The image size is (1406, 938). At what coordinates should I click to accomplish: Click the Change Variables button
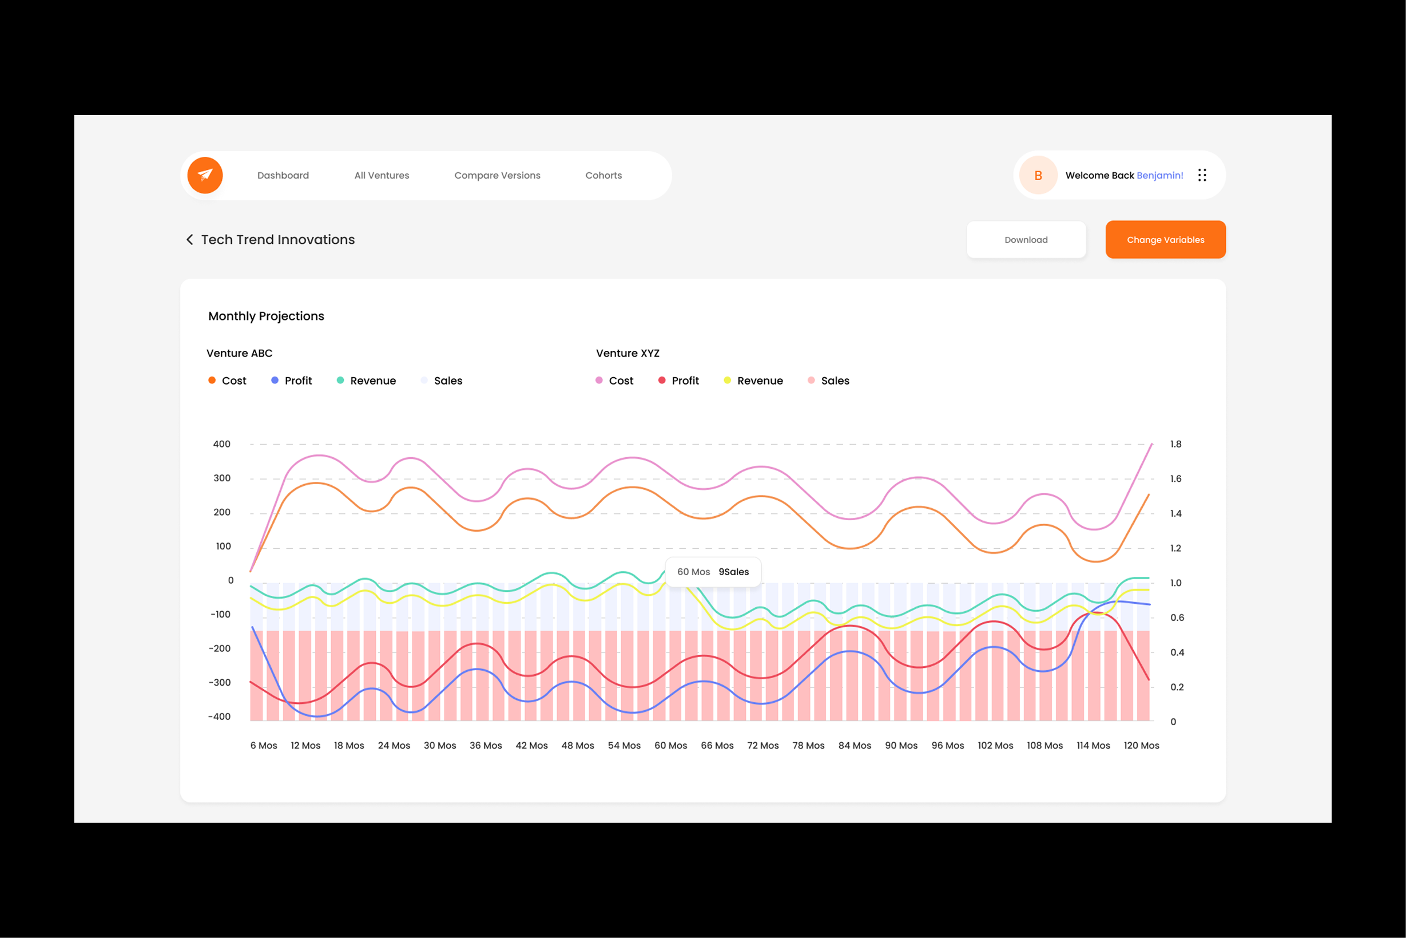click(x=1165, y=240)
